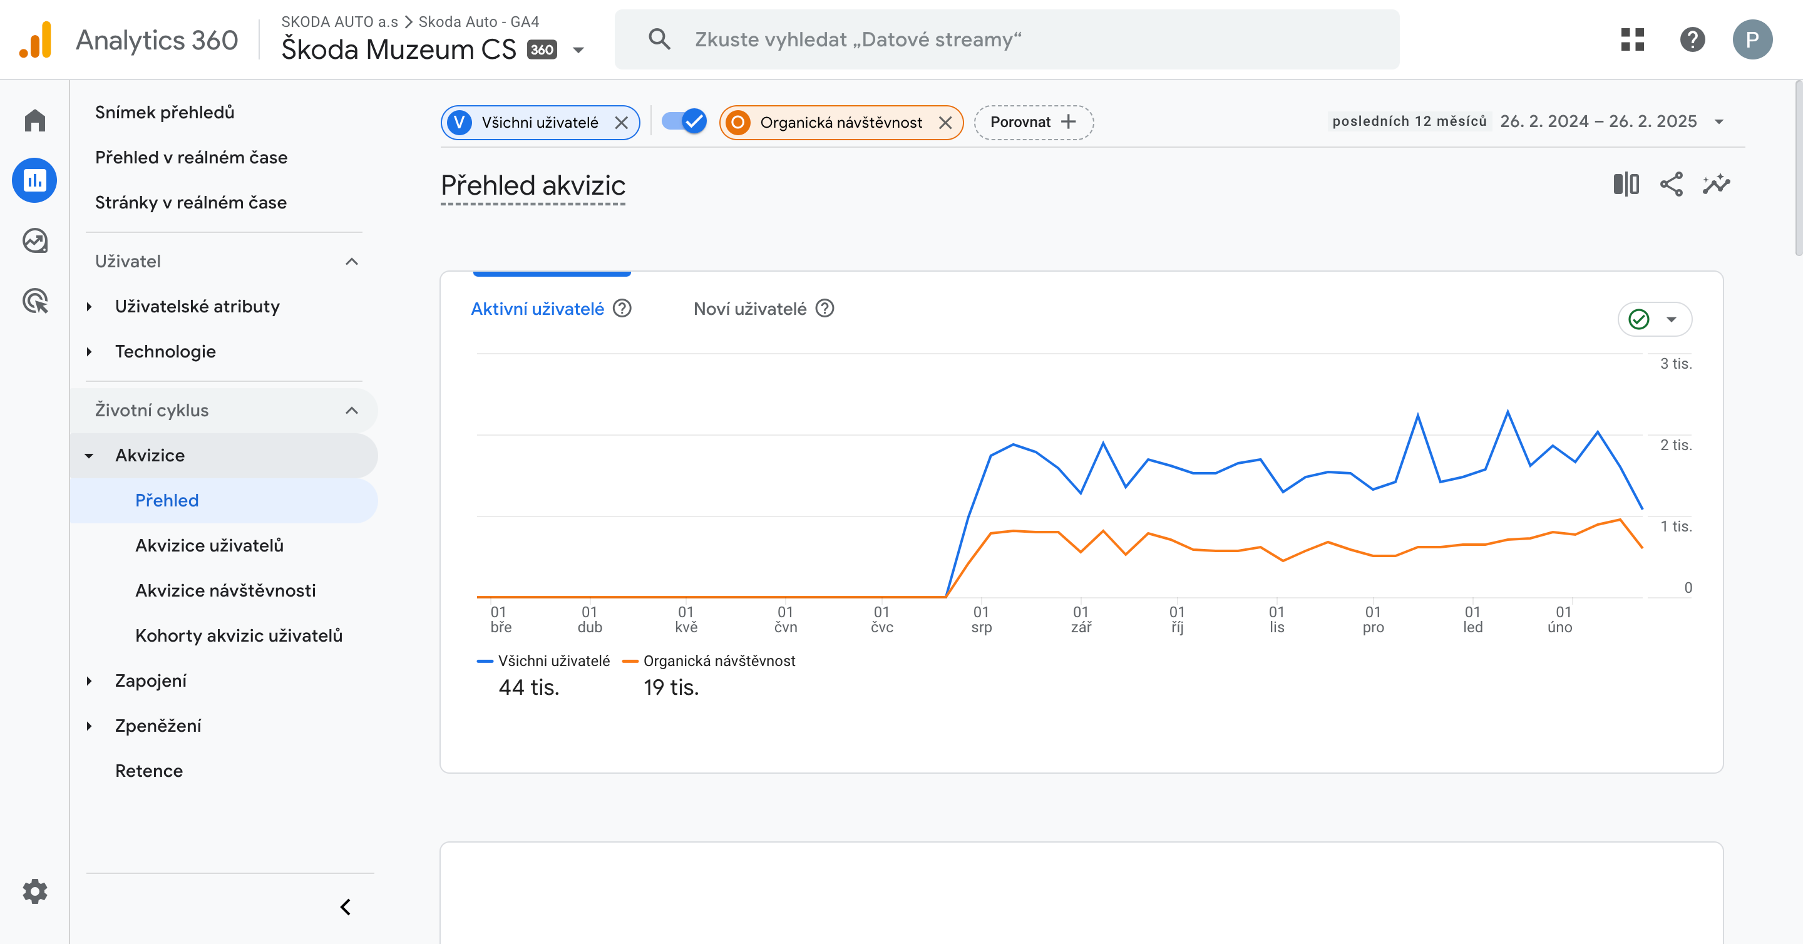Click the Porovnat add comparison button
The height and width of the screenshot is (944, 1803).
(1033, 123)
